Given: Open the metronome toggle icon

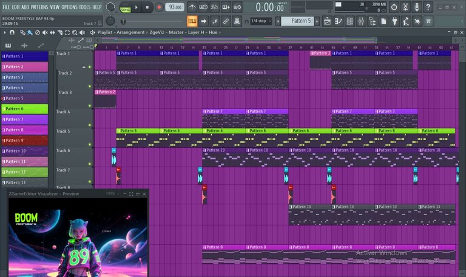Looking at the screenshot, I should [x=192, y=7].
